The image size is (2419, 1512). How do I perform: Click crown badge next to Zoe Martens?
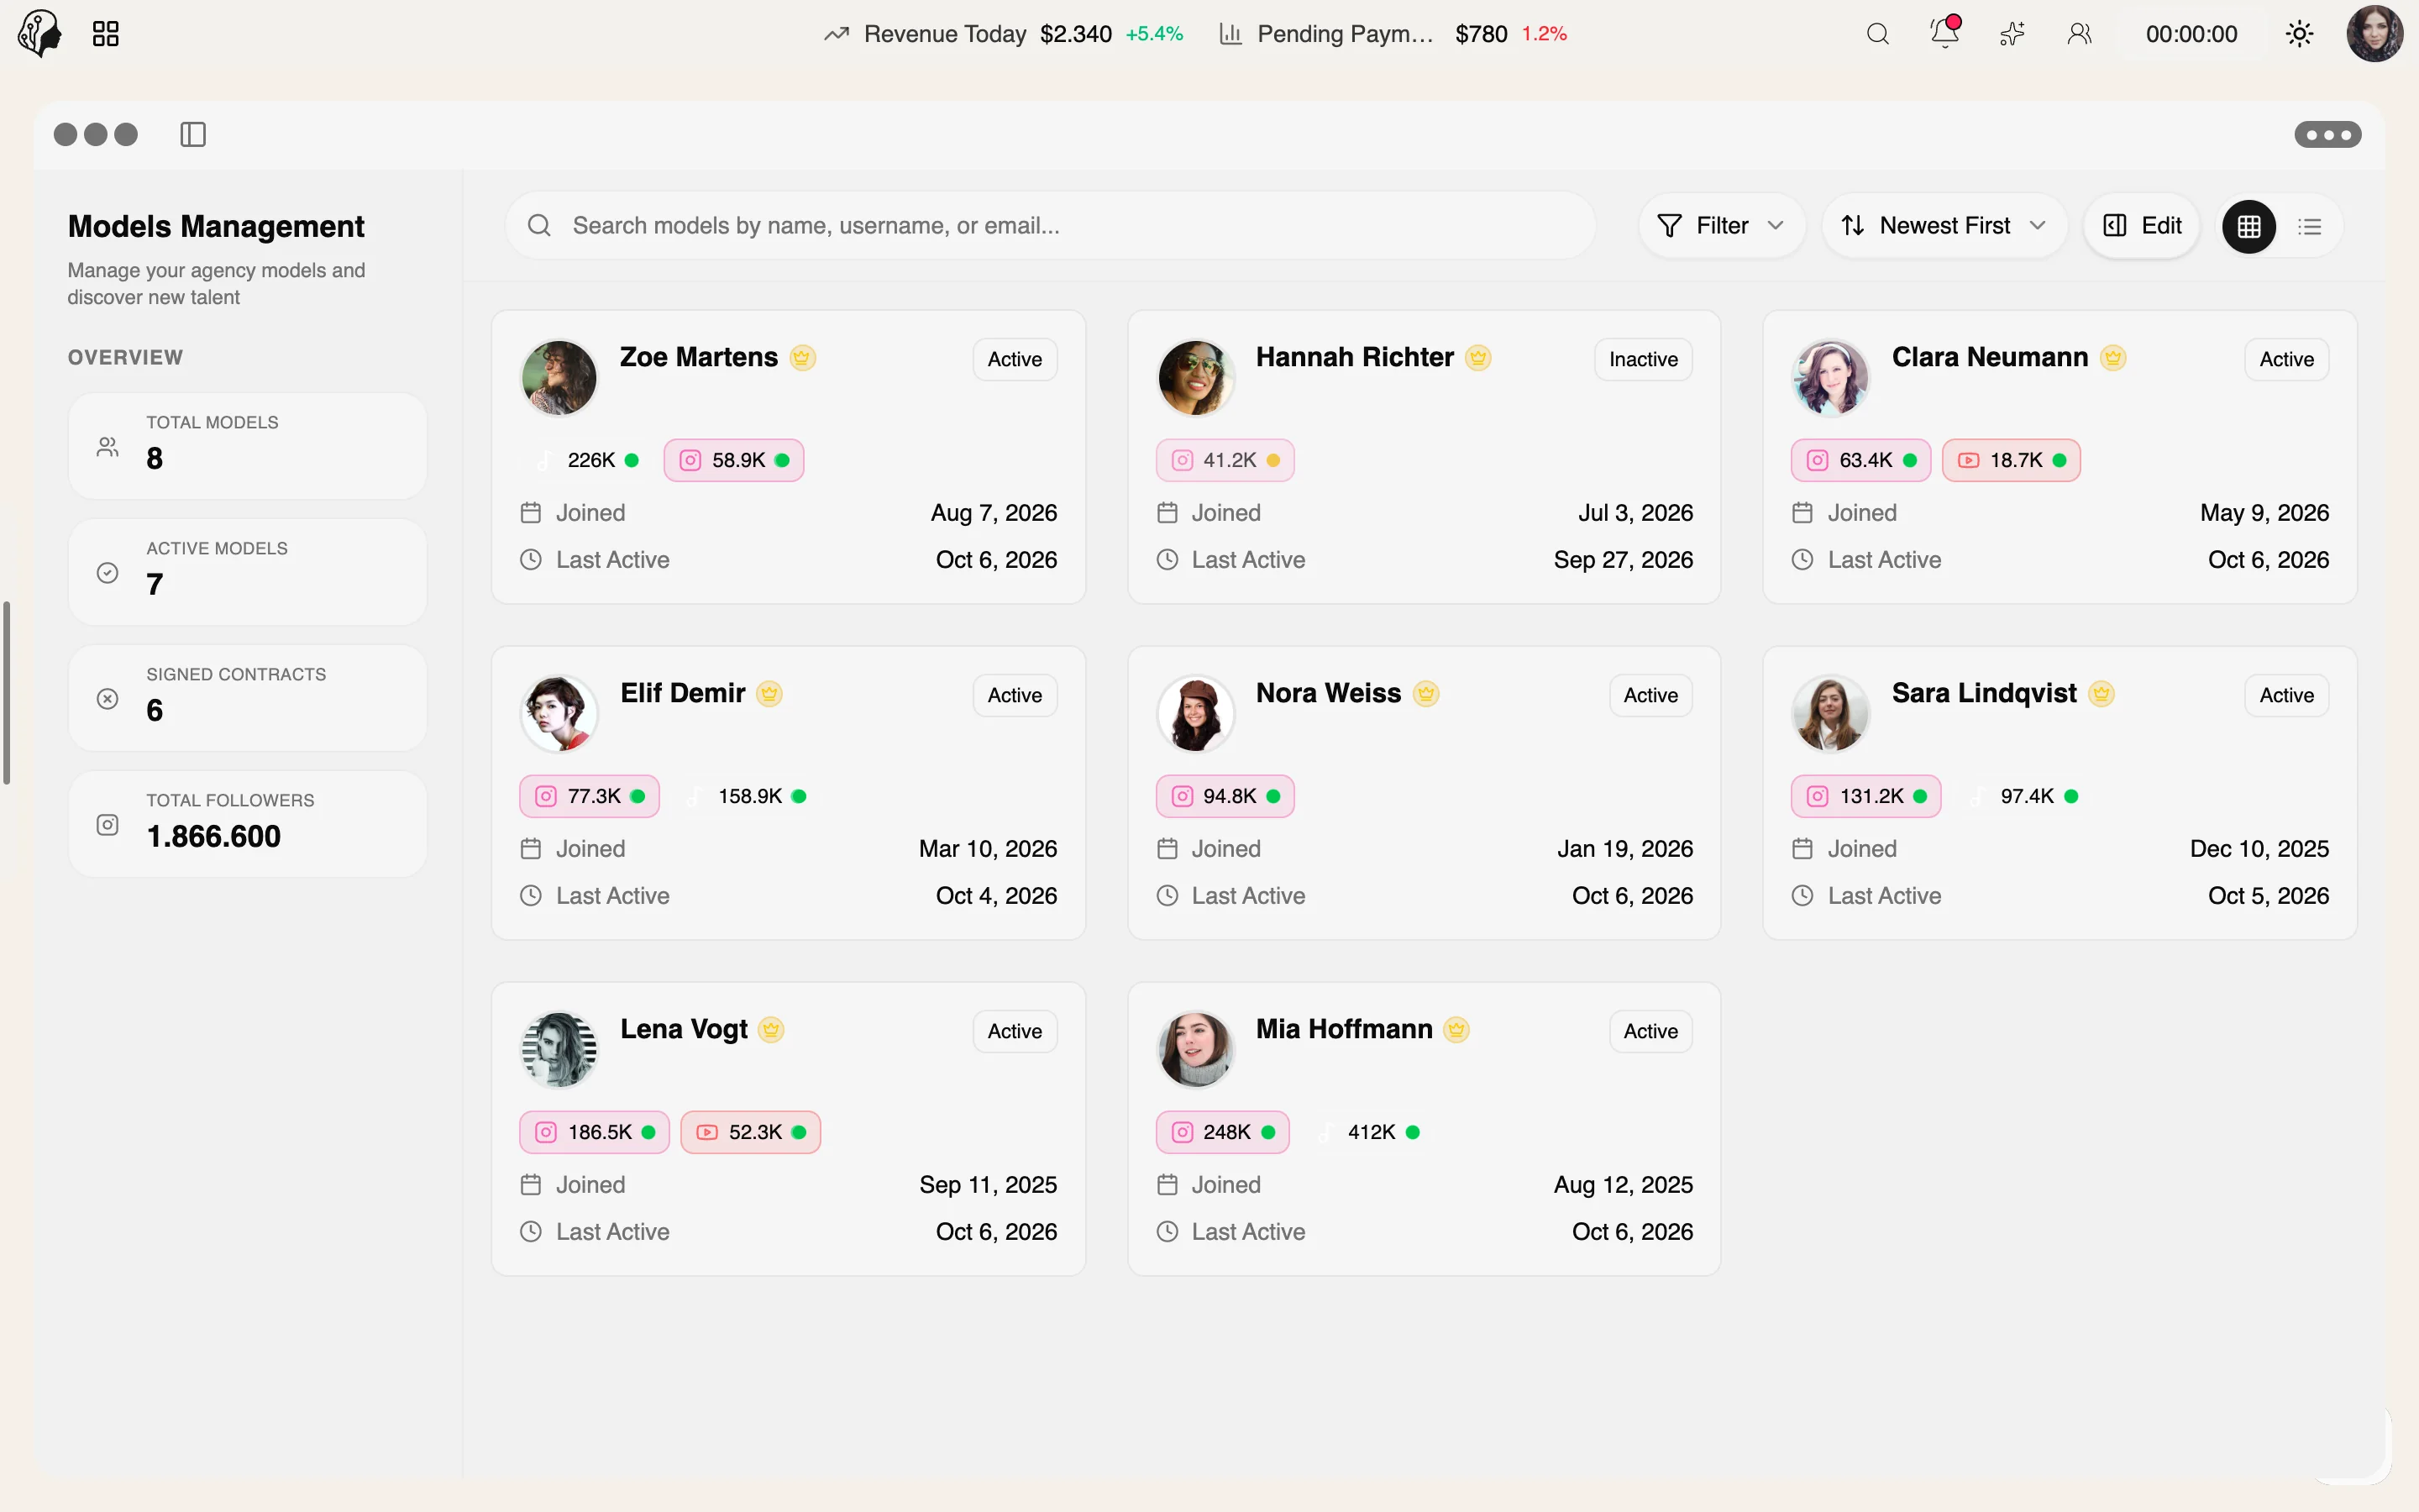click(801, 357)
